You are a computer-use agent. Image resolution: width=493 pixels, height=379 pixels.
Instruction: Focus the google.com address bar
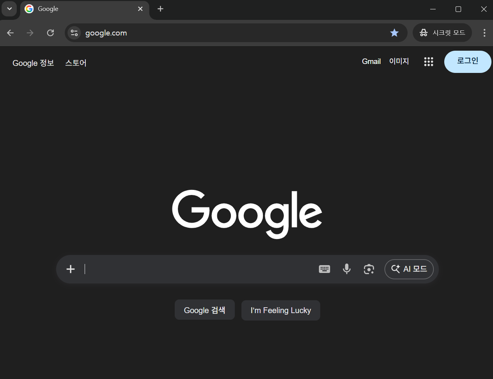236,33
